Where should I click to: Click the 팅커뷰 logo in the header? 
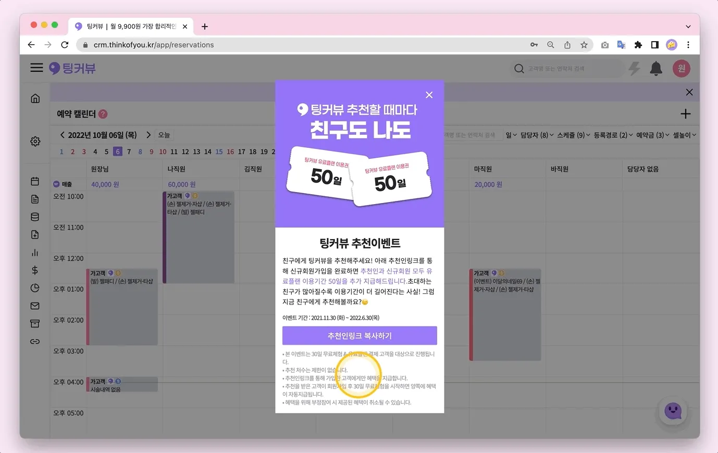72,68
